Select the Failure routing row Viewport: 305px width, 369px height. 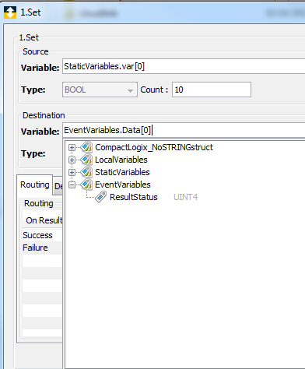click(42, 248)
